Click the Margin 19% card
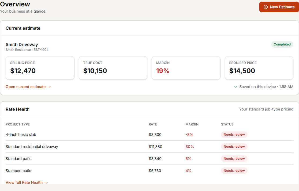299x191 pixels. [186, 68]
